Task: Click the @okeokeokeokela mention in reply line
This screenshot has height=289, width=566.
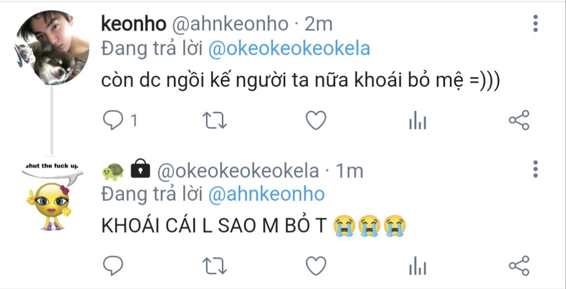Action: click(289, 49)
